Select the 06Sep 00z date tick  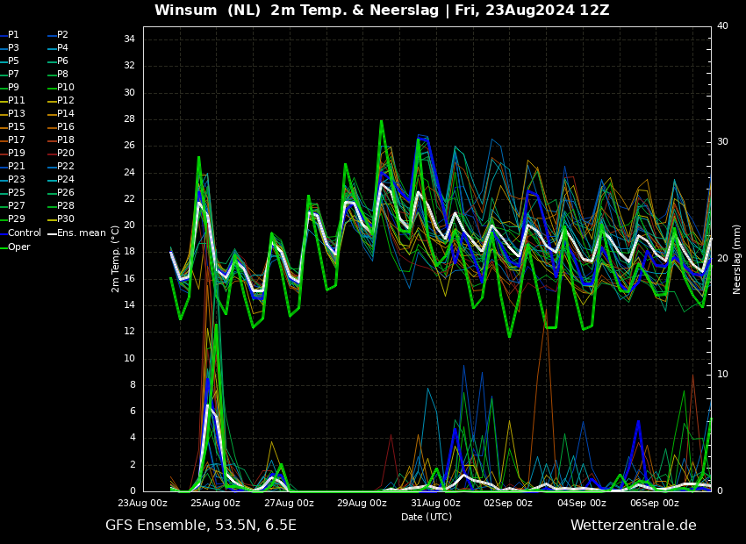click(x=655, y=503)
